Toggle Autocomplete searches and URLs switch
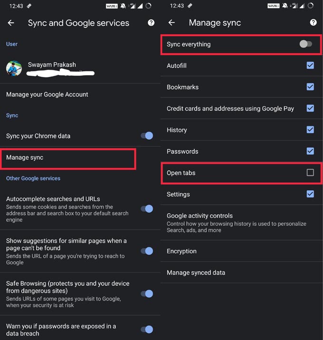Image resolution: width=323 pixels, height=340 pixels. click(x=147, y=209)
